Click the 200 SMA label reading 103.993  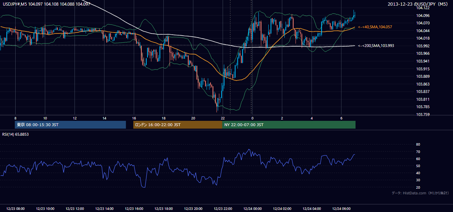376,46
